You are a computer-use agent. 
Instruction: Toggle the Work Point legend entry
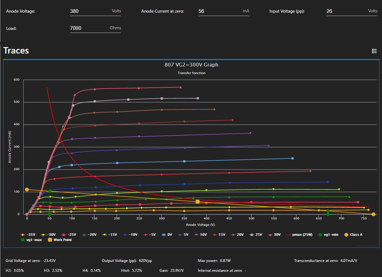coord(60,240)
